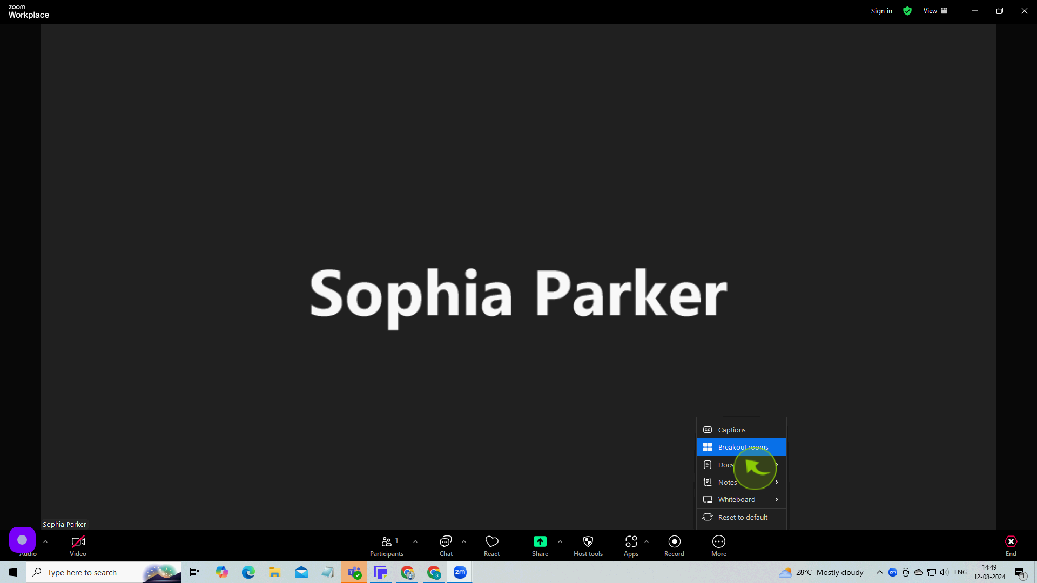Image resolution: width=1037 pixels, height=583 pixels.
Task: Click the Zoom Workplace logo
Action: point(29,11)
